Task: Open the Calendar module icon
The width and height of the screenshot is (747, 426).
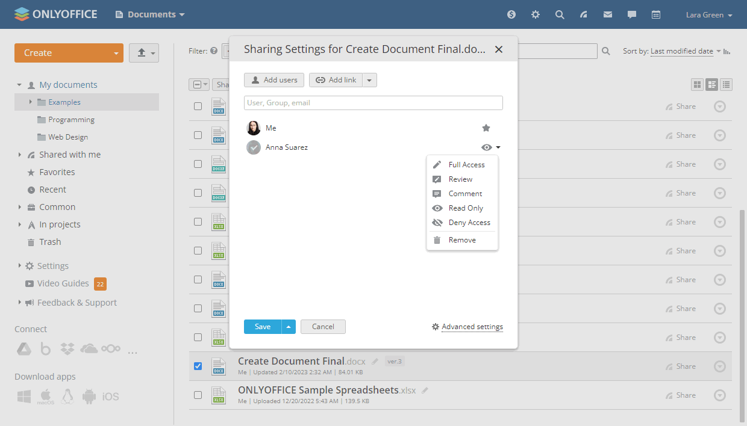Action: (x=656, y=14)
